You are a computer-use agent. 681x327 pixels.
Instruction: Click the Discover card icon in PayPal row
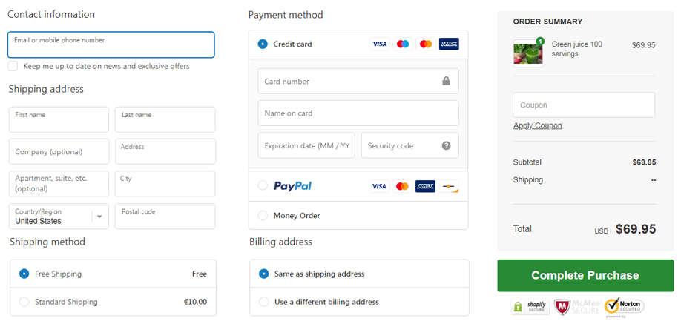tap(449, 186)
